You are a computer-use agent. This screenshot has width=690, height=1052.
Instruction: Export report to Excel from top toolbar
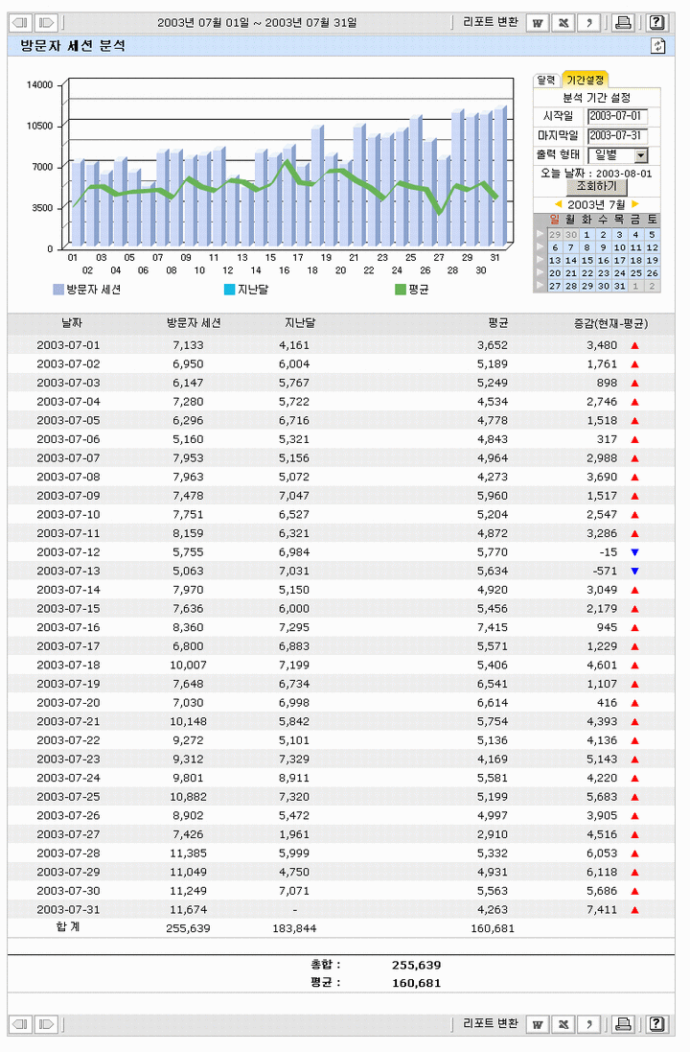564,22
